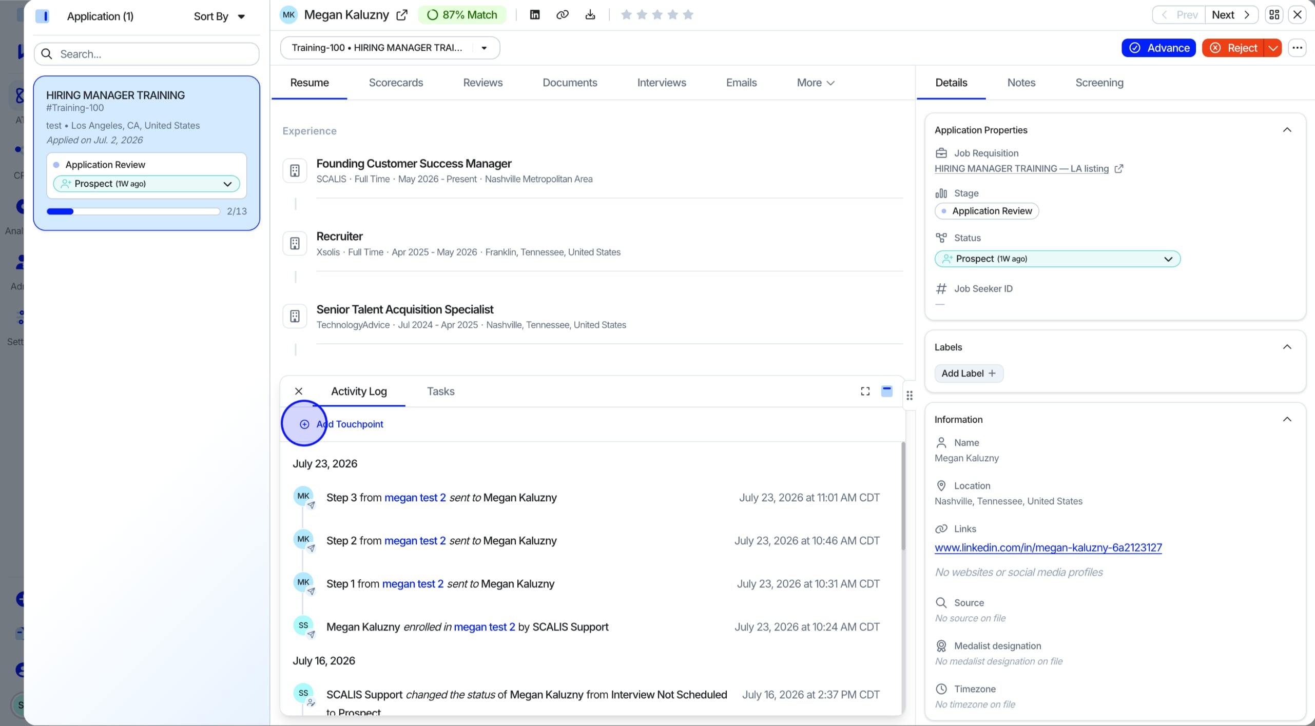Close the candidate panel with X
The width and height of the screenshot is (1315, 726).
(1297, 15)
